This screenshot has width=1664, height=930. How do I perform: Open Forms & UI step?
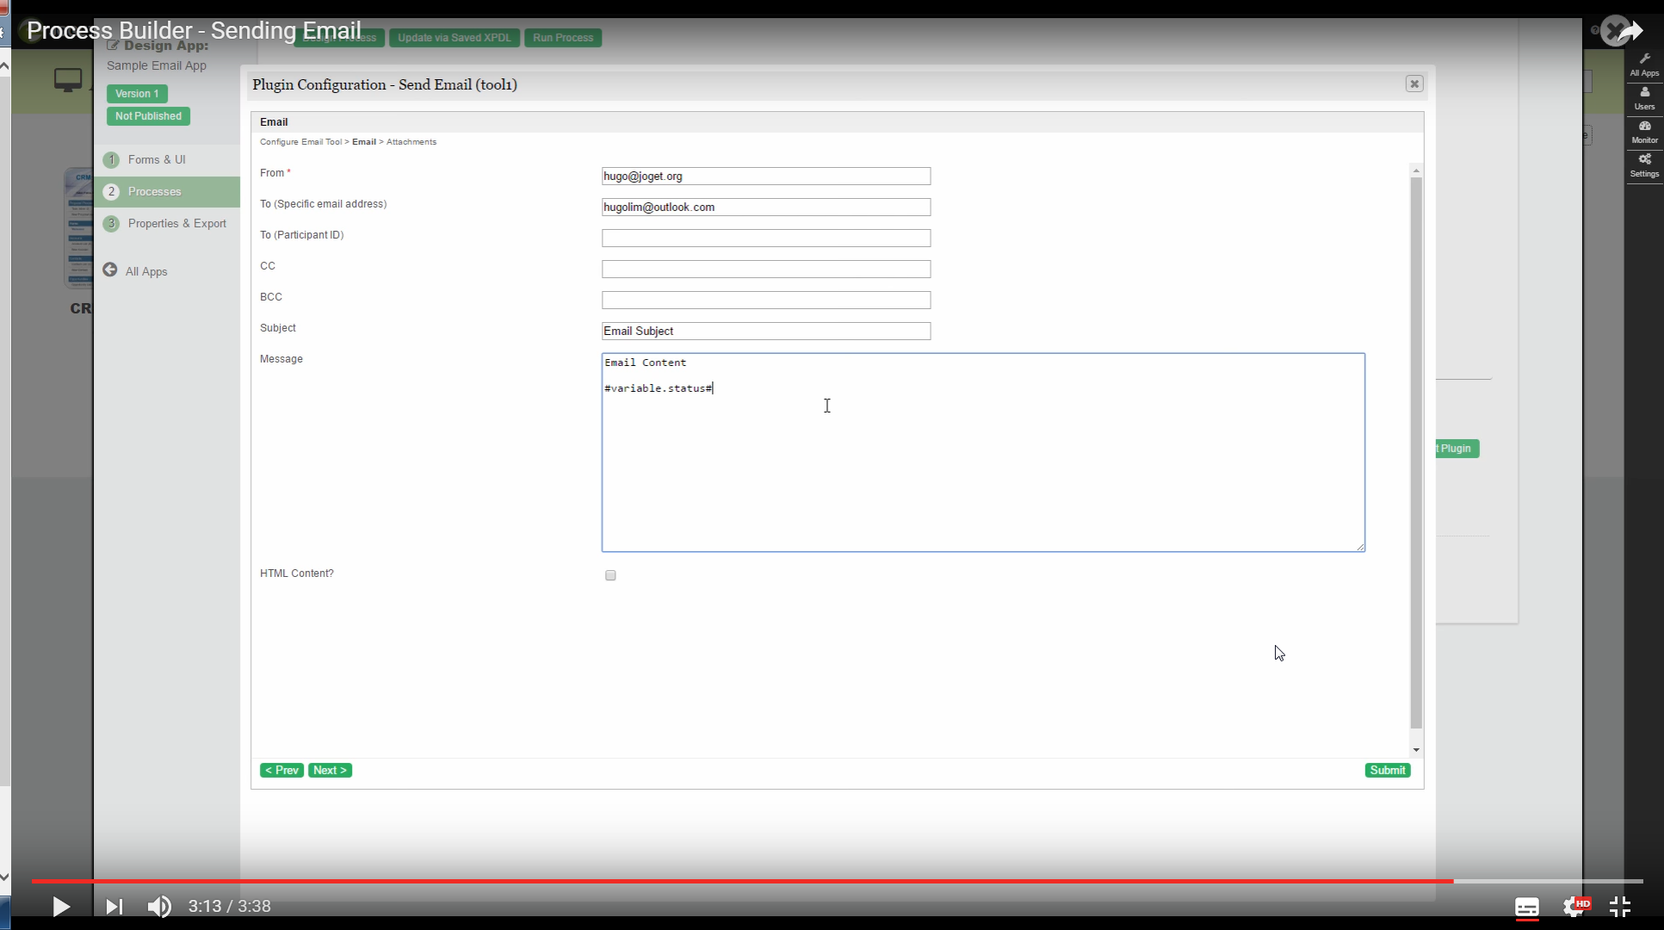click(157, 159)
